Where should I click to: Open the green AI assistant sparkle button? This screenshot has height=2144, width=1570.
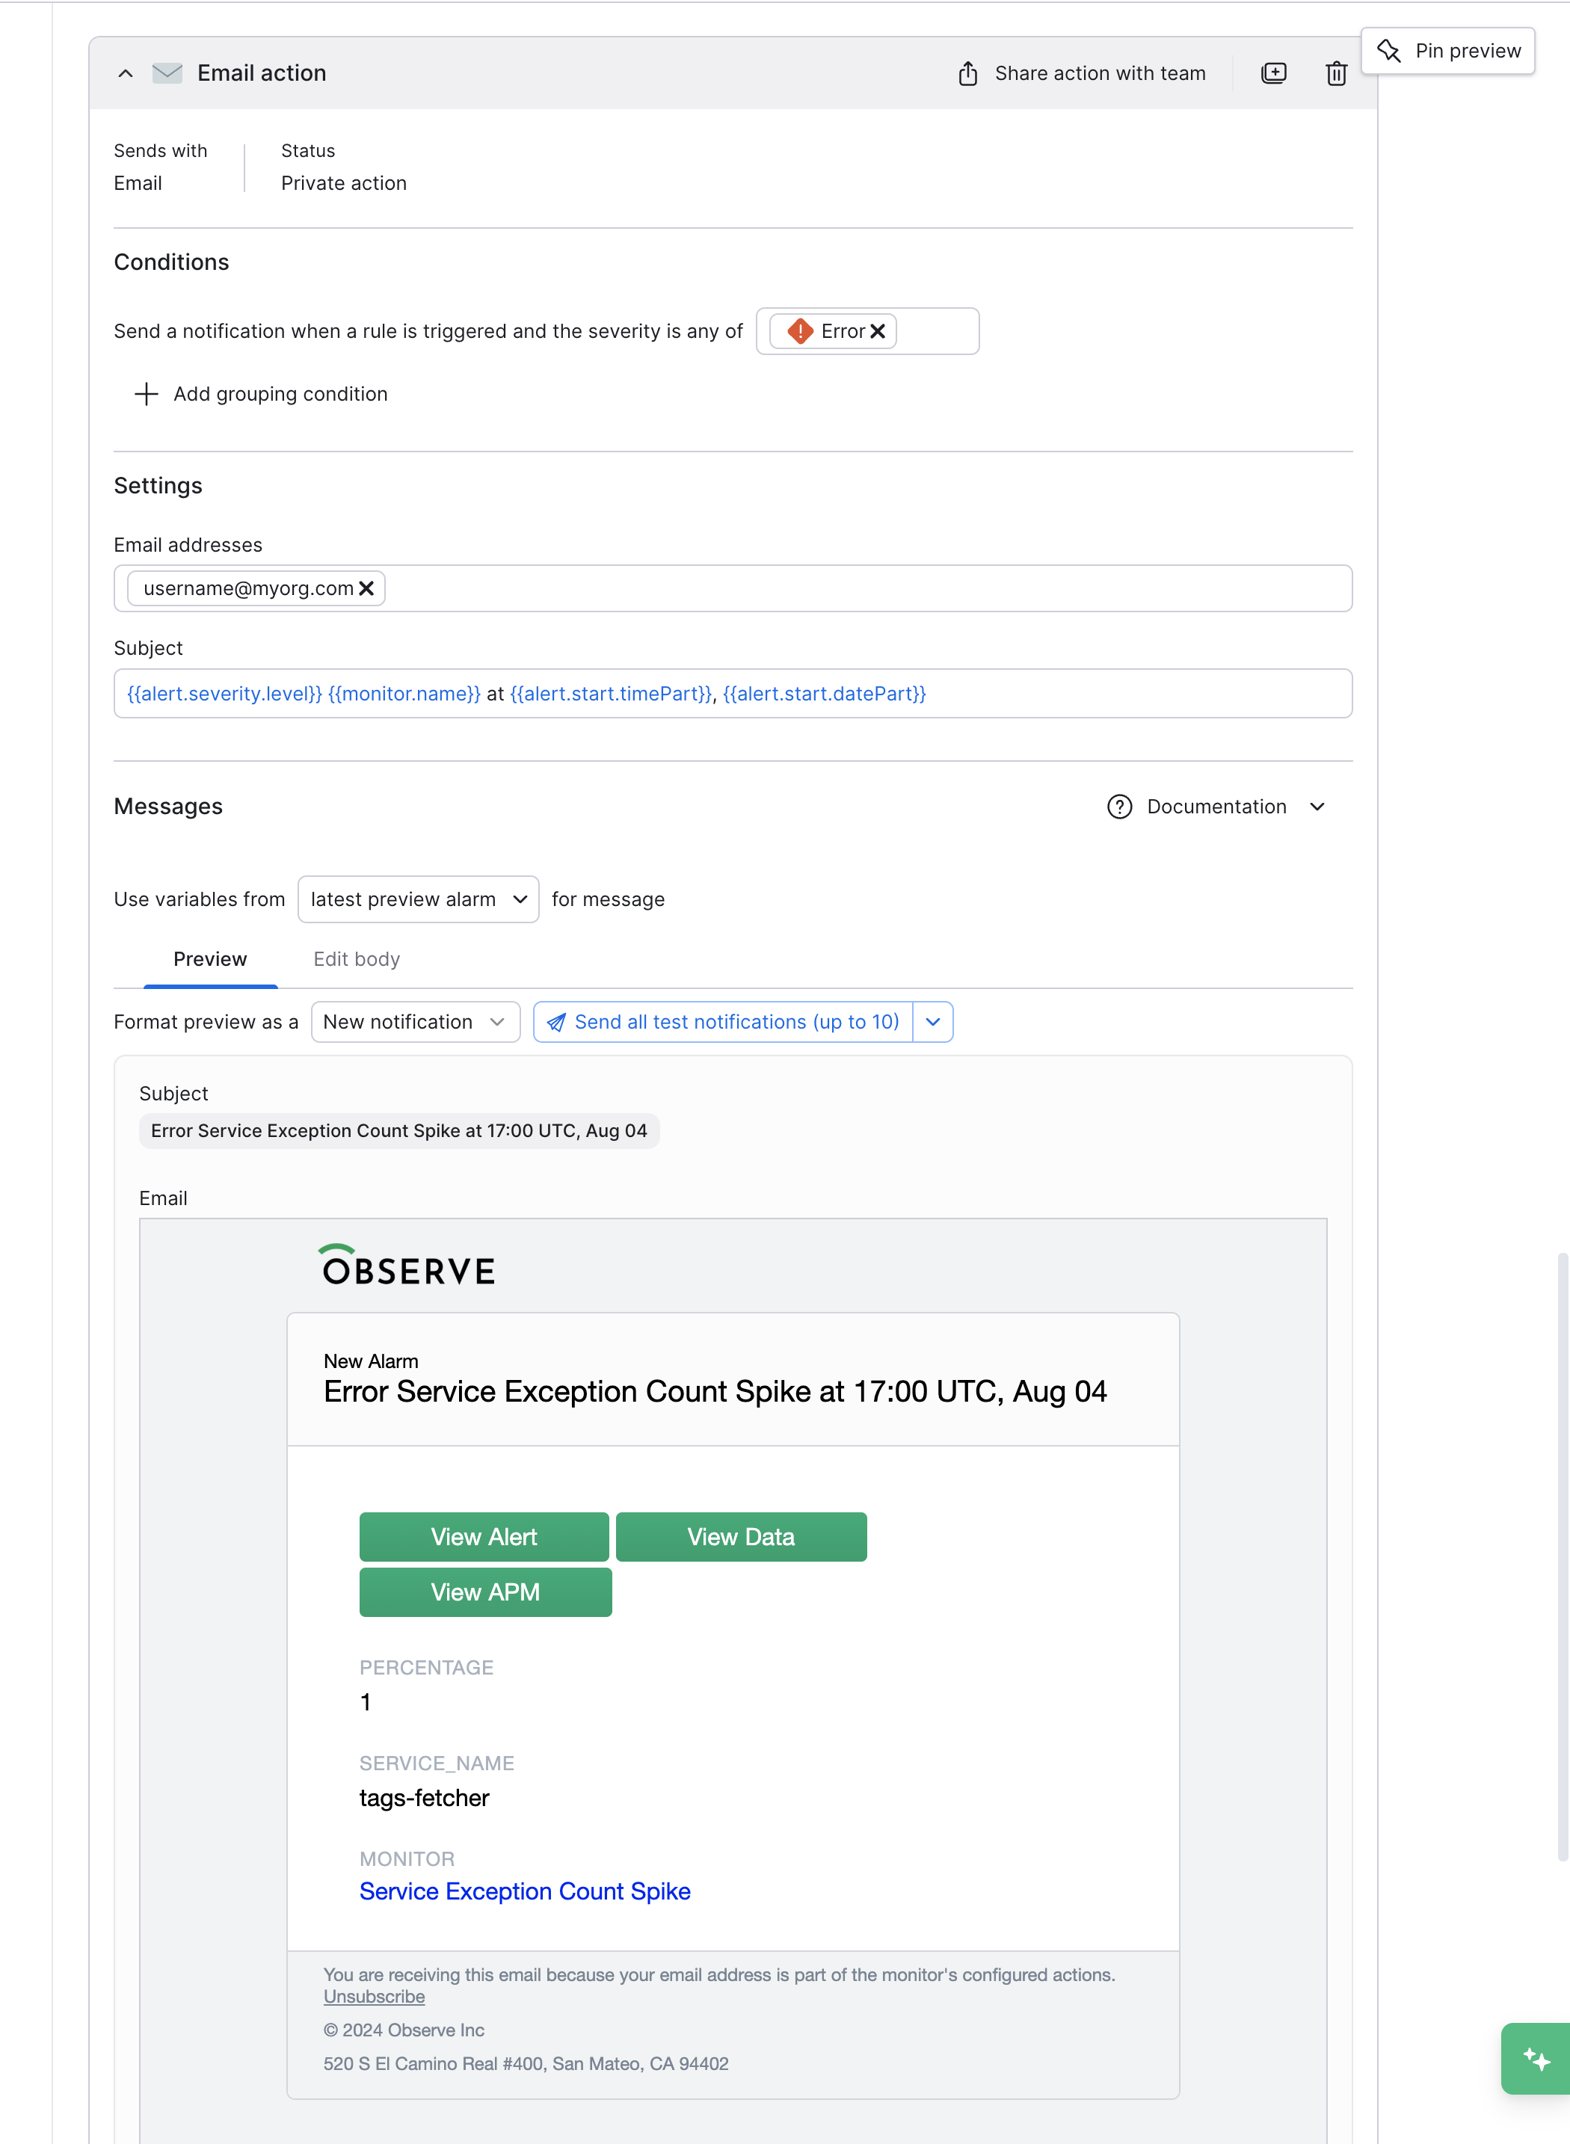(1536, 2059)
